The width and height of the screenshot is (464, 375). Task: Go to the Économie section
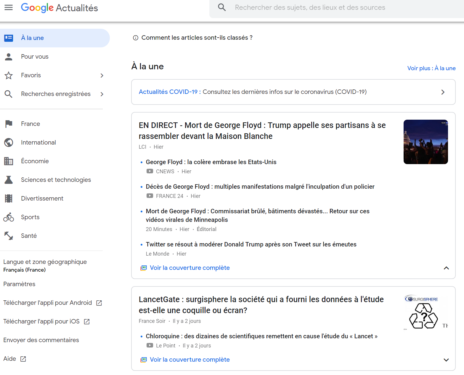coord(35,161)
